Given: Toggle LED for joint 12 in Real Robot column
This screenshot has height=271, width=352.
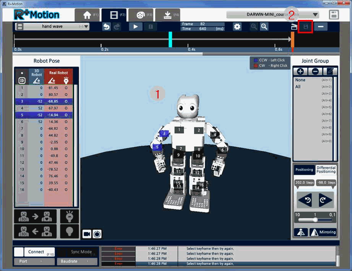Looking at the screenshot, I should (x=66, y=162).
